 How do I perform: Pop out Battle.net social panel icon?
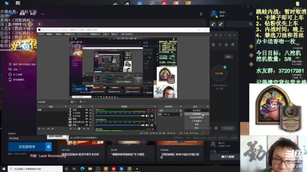pos(251,14)
